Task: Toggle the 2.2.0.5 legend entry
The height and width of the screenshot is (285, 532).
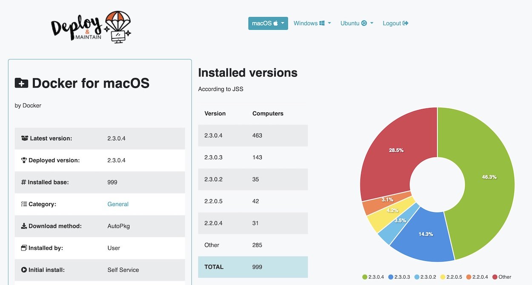Action: pyautogui.click(x=451, y=277)
